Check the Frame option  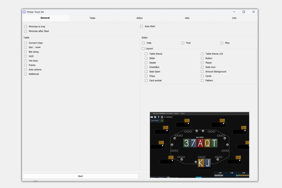(26, 65)
